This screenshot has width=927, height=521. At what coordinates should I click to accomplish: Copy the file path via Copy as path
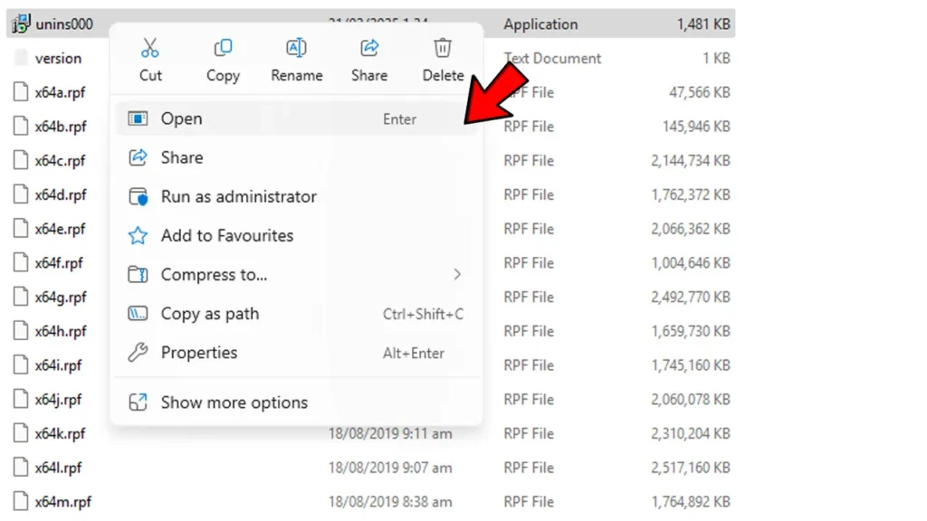[209, 314]
